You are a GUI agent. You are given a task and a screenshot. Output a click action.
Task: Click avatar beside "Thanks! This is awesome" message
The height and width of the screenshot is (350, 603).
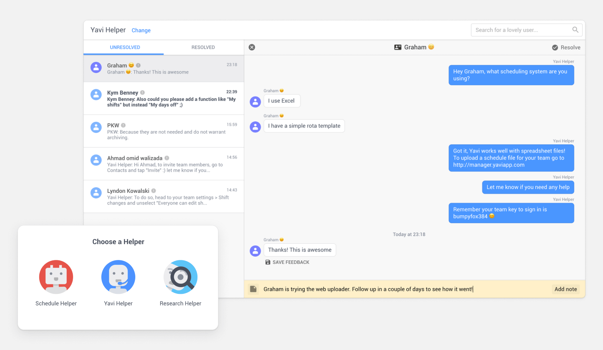click(256, 251)
